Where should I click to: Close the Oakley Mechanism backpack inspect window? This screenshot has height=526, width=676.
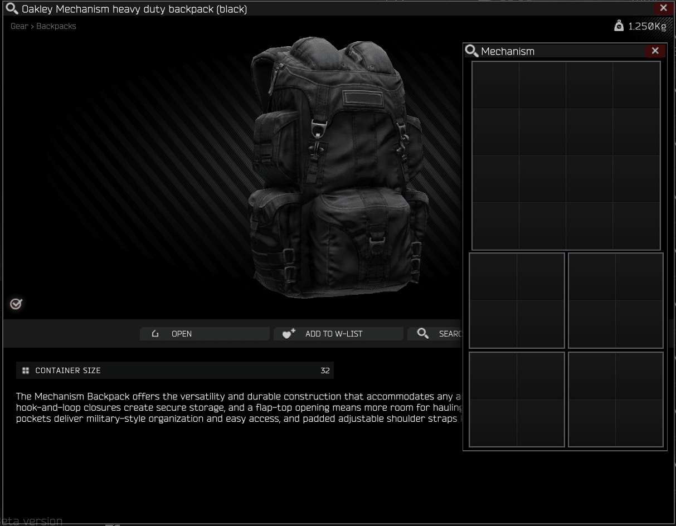click(x=663, y=8)
